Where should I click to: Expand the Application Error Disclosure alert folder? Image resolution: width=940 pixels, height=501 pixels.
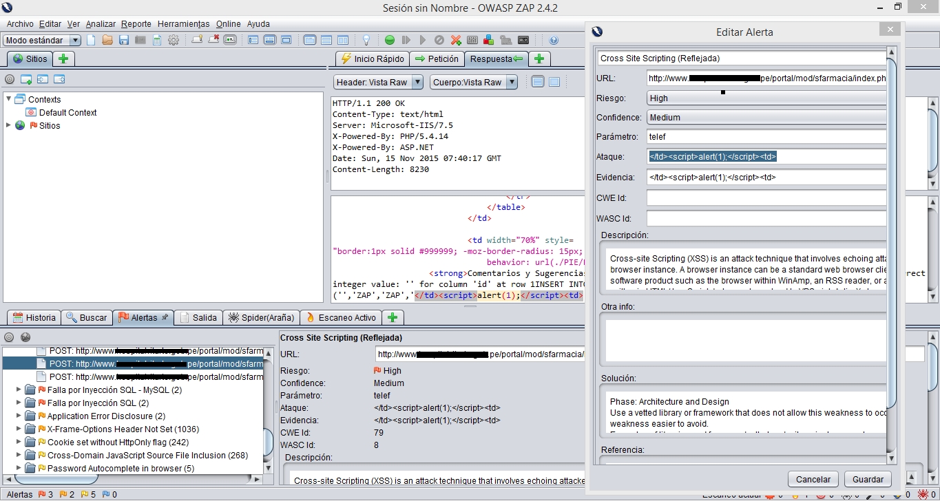pyautogui.click(x=19, y=416)
